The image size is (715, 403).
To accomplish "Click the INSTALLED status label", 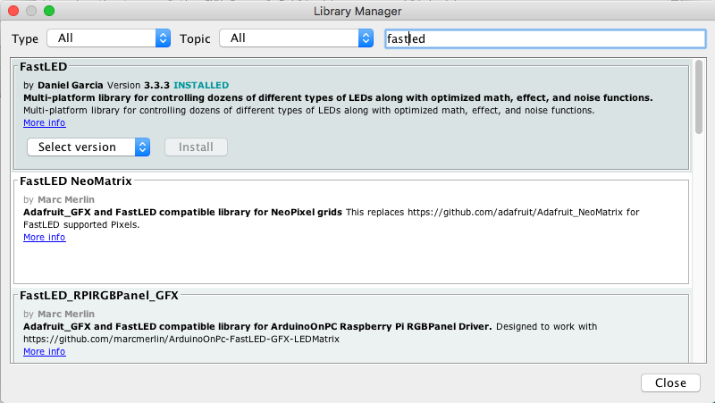I will click(x=201, y=85).
